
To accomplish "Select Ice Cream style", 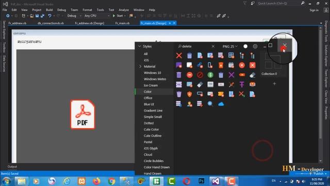I will pyautogui.click(x=151, y=85).
